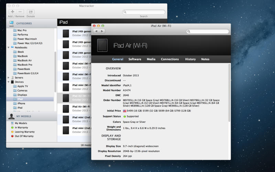This screenshot has width=275, height=172.
Task: Open the History tab
Action: point(190,59)
